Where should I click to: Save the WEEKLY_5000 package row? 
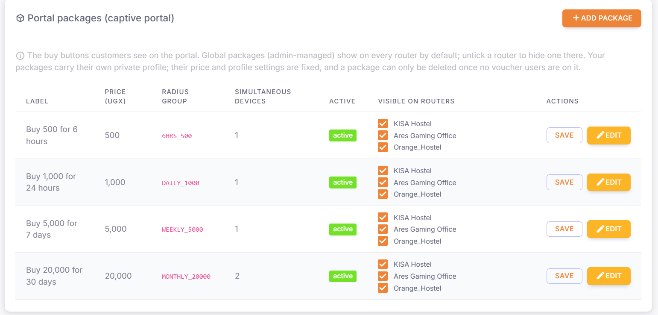pyautogui.click(x=564, y=229)
